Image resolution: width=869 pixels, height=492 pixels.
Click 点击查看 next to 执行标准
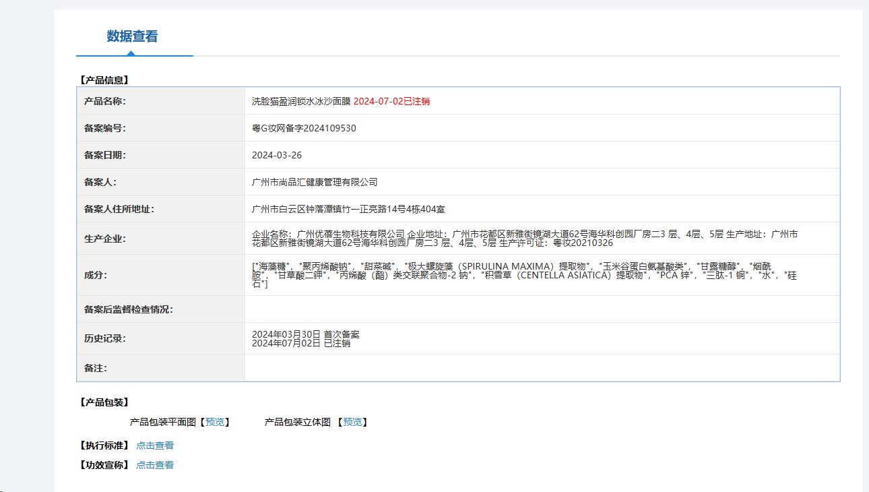coord(154,445)
